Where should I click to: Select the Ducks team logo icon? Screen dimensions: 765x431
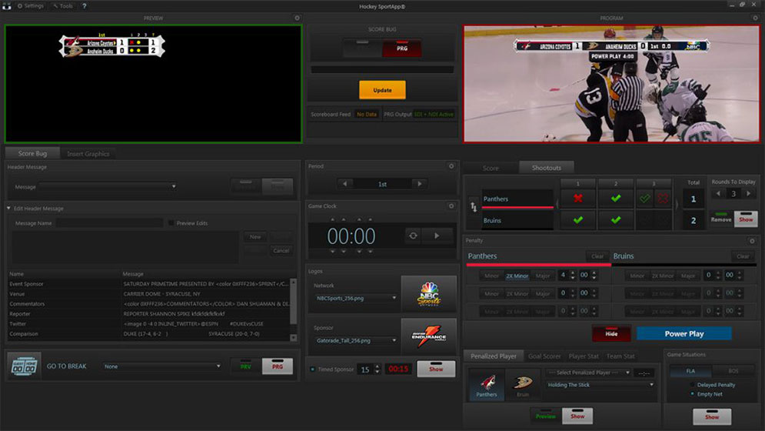523,381
